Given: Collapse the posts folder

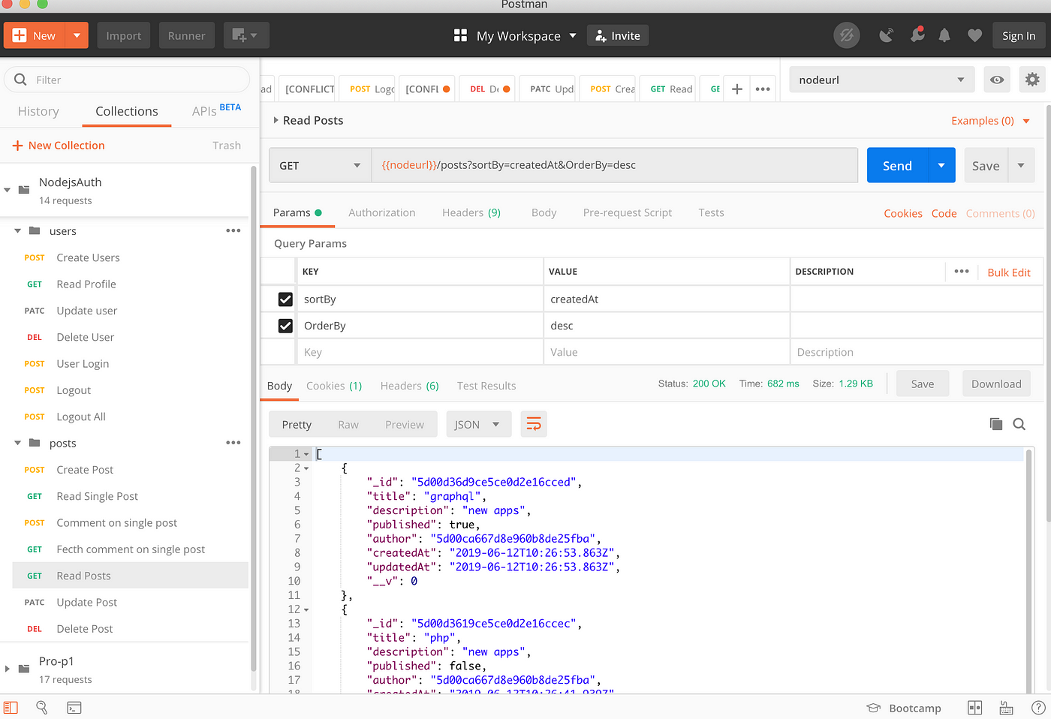Looking at the screenshot, I should (x=17, y=443).
